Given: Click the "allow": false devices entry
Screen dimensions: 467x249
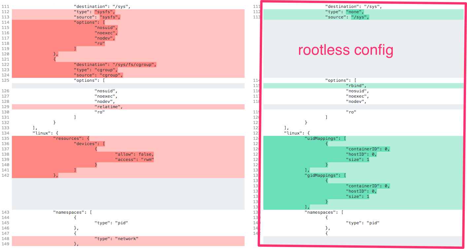Looking at the screenshot, I should [x=133, y=154].
